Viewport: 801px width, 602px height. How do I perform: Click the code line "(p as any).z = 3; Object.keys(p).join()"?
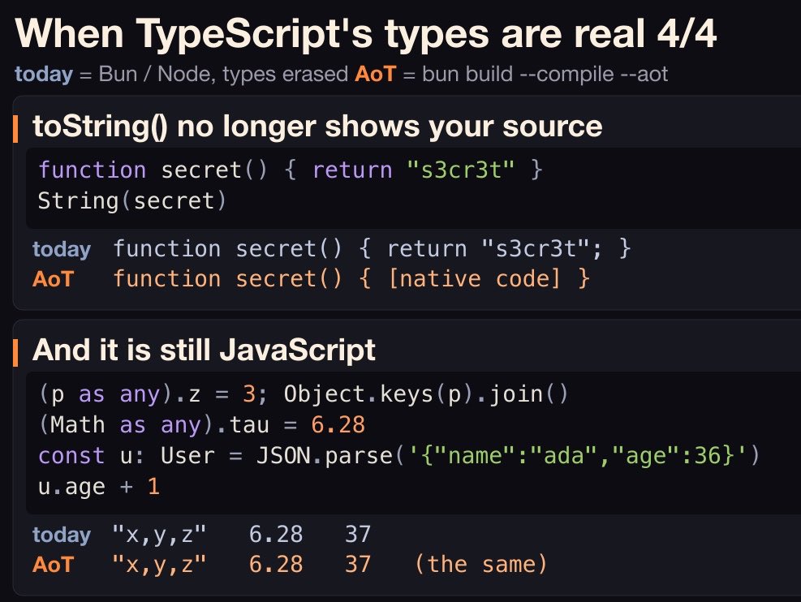pyautogui.click(x=304, y=394)
